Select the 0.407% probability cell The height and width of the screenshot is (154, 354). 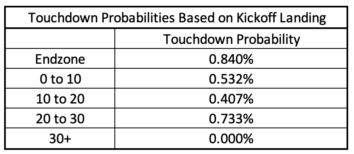click(231, 99)
